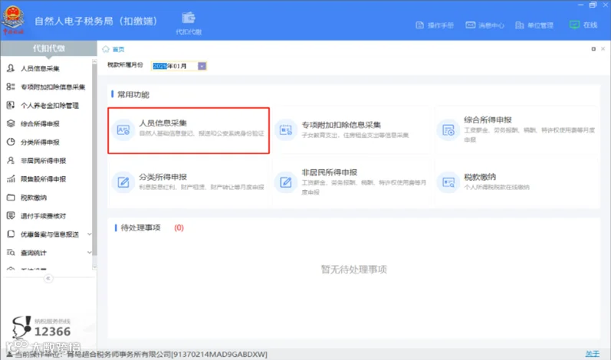The height and width of the screenshot is (360, 611).
Task: Click the tax bureau emblem logo
Action: [13, 18]
